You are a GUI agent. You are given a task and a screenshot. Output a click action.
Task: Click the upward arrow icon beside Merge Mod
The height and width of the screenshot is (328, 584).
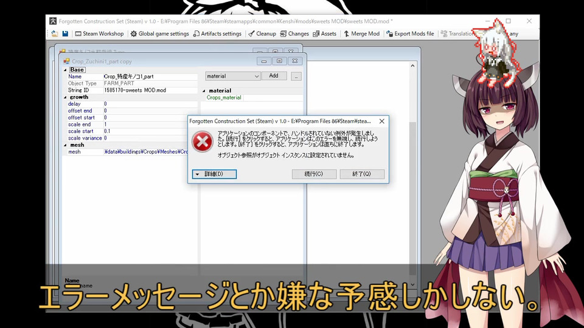coord(346,33)
